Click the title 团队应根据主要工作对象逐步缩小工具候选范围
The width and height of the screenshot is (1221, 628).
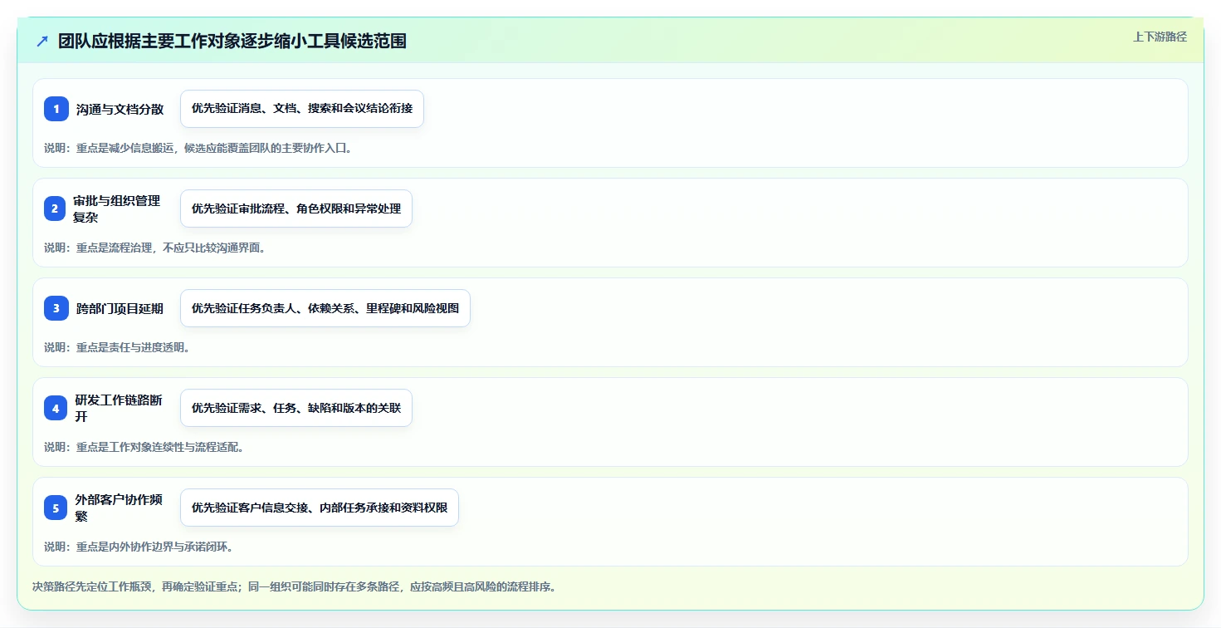click(x=232, y=42)
